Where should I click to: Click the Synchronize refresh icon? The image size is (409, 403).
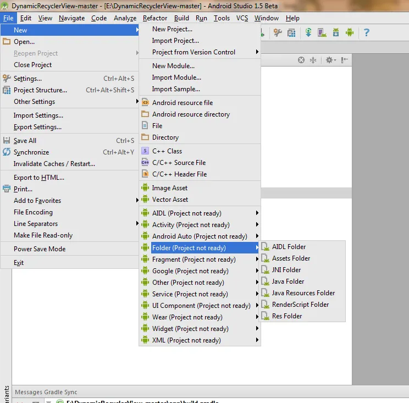(x=7, y=152)
